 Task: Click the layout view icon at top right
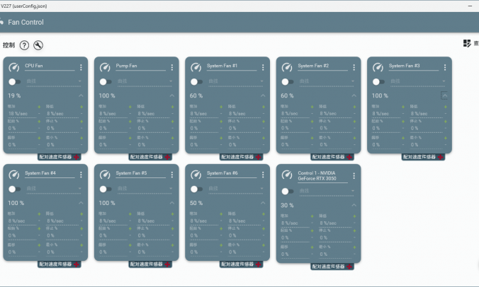pos(467,43)
